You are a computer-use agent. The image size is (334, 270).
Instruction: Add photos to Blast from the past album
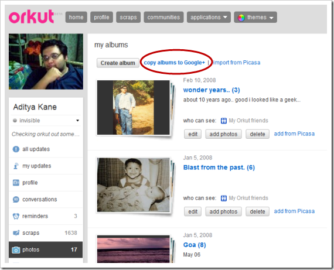[x=223, y=211]
